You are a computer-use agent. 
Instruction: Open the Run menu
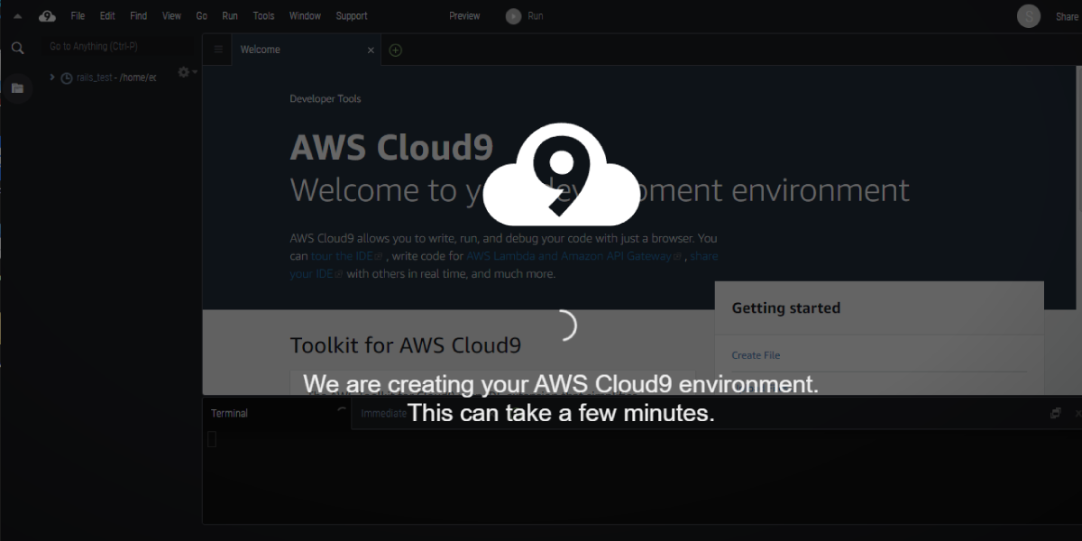[x=230, y=15]
